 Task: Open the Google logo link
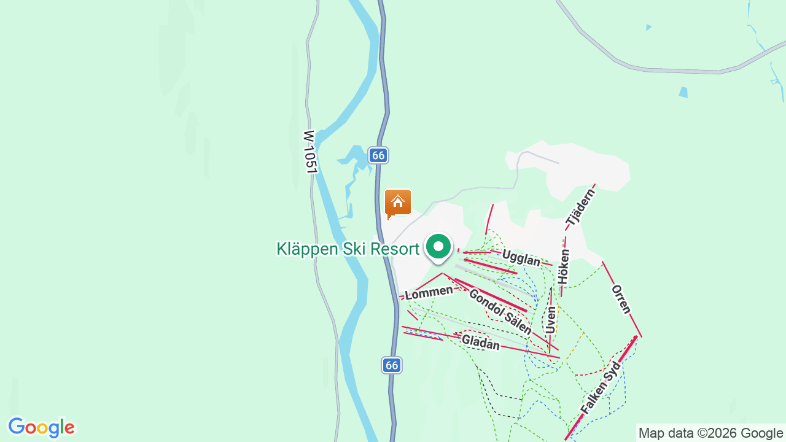coord(41,427)
